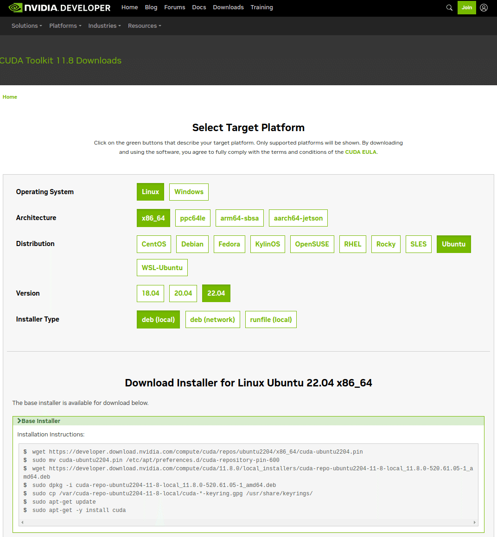Select deb (network) installer type
The width and height of the screenshot is (497, 537).
pos(212,320)
